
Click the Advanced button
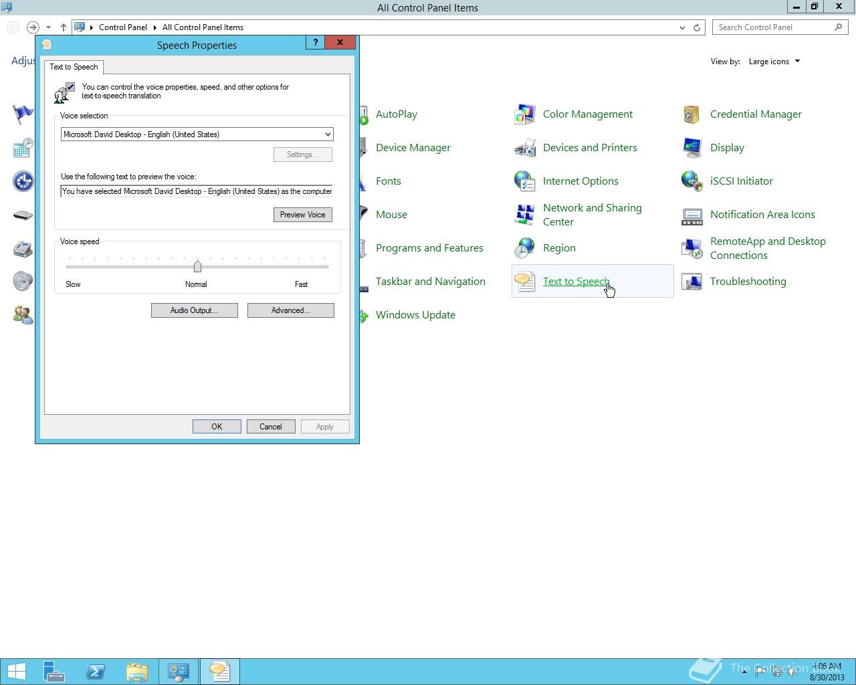291,310
